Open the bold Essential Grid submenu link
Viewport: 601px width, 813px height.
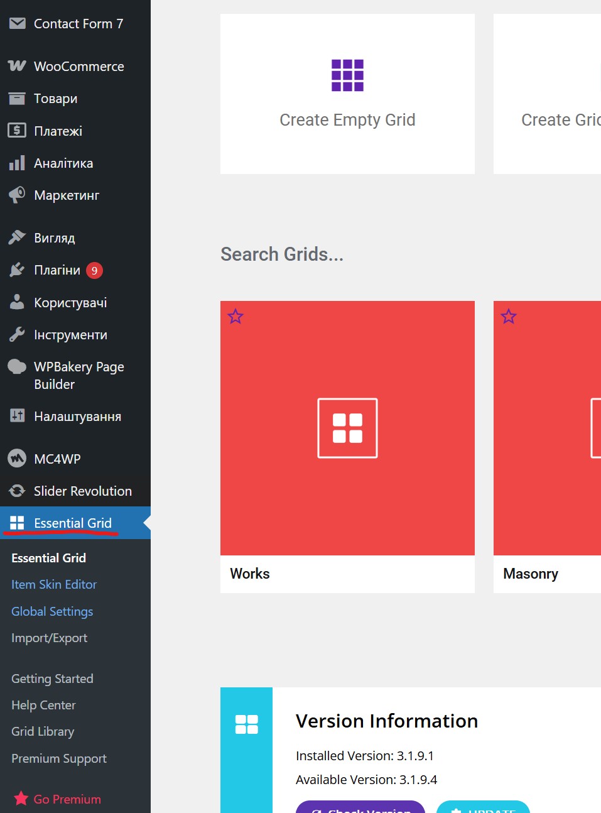[49, 558]
